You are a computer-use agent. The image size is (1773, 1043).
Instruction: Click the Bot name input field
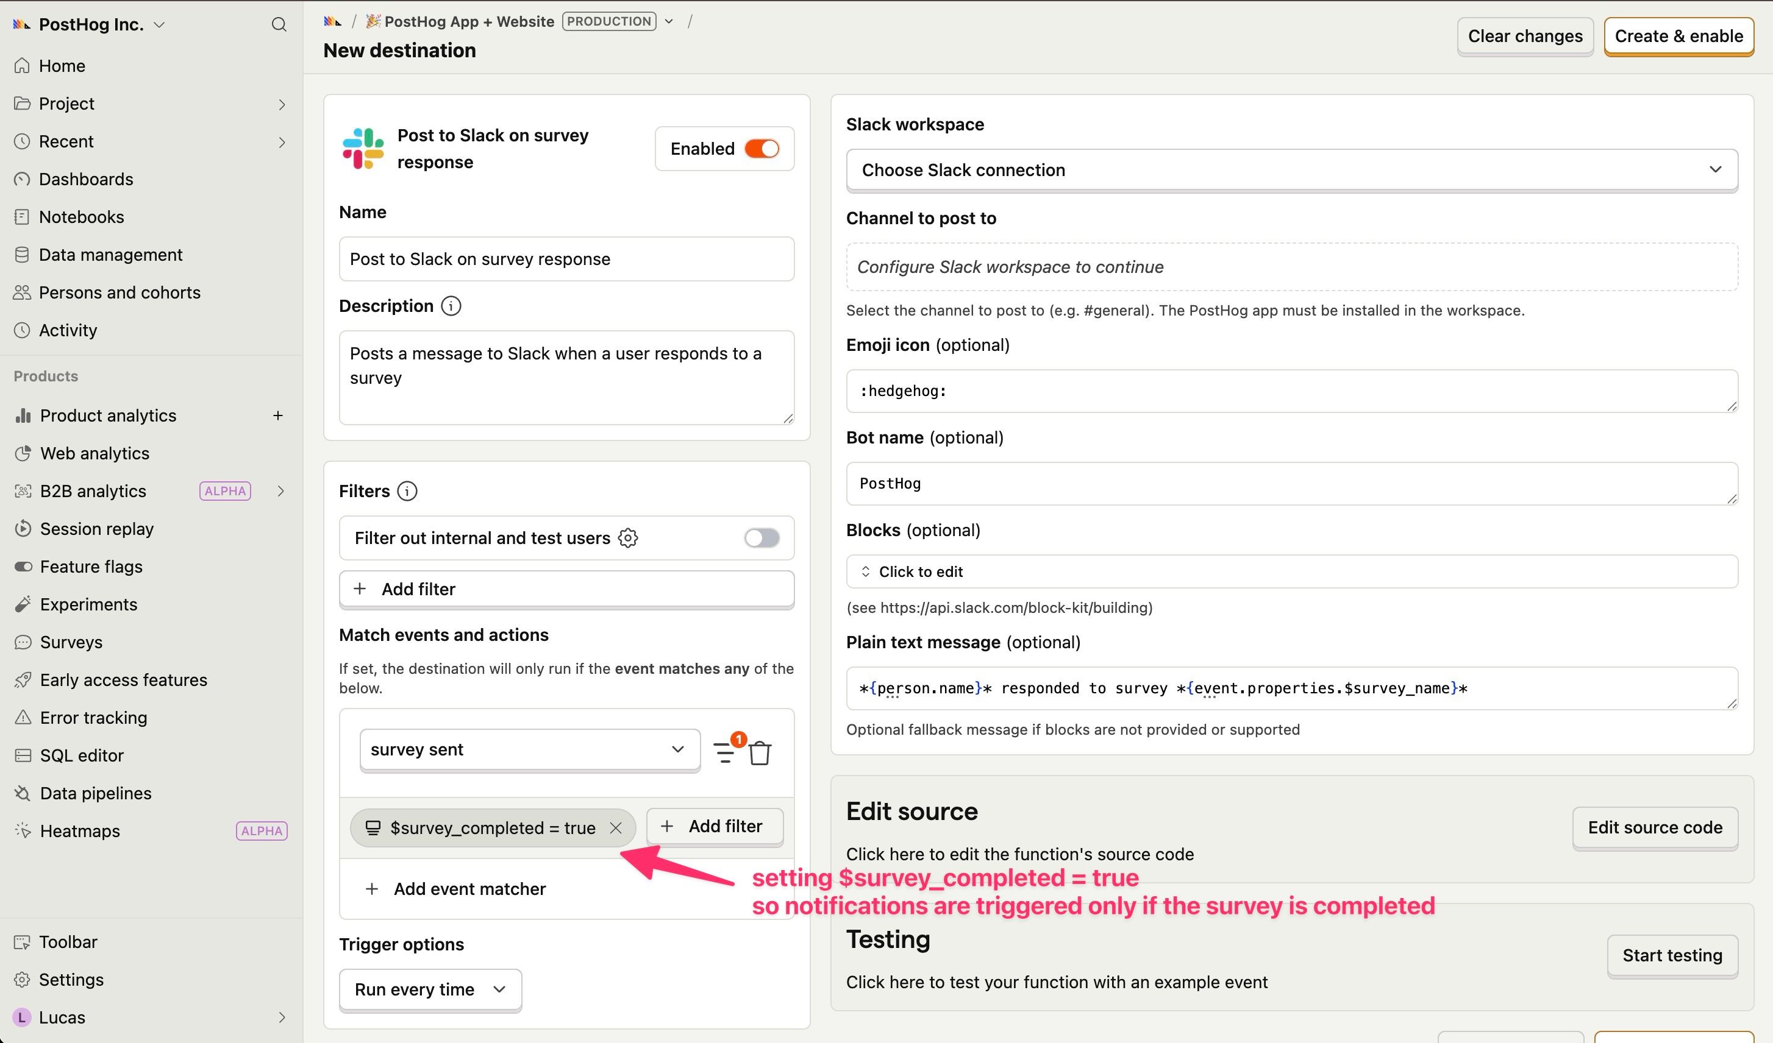(x=1292, y=484)
